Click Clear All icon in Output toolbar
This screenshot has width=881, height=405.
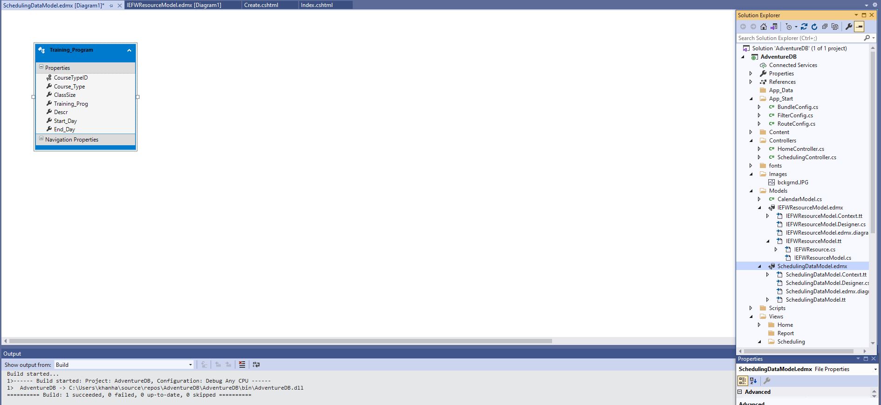pyautogui.click(x=242, y=364)
